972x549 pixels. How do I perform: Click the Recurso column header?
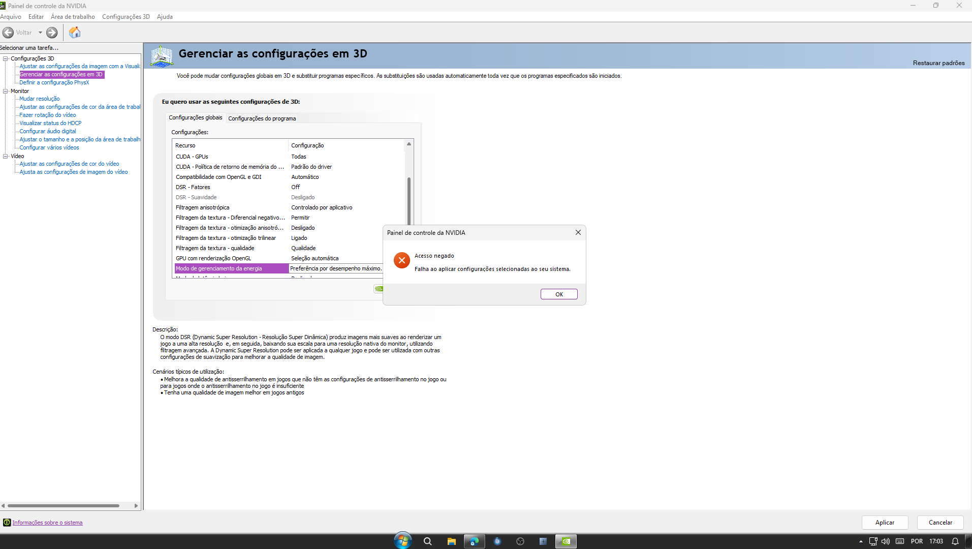tap(231, 145)
